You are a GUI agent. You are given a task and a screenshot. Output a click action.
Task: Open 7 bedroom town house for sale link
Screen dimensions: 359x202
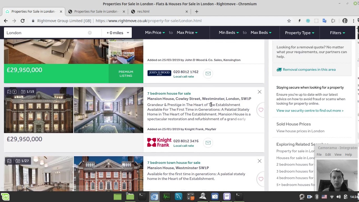tap(174, 163)
